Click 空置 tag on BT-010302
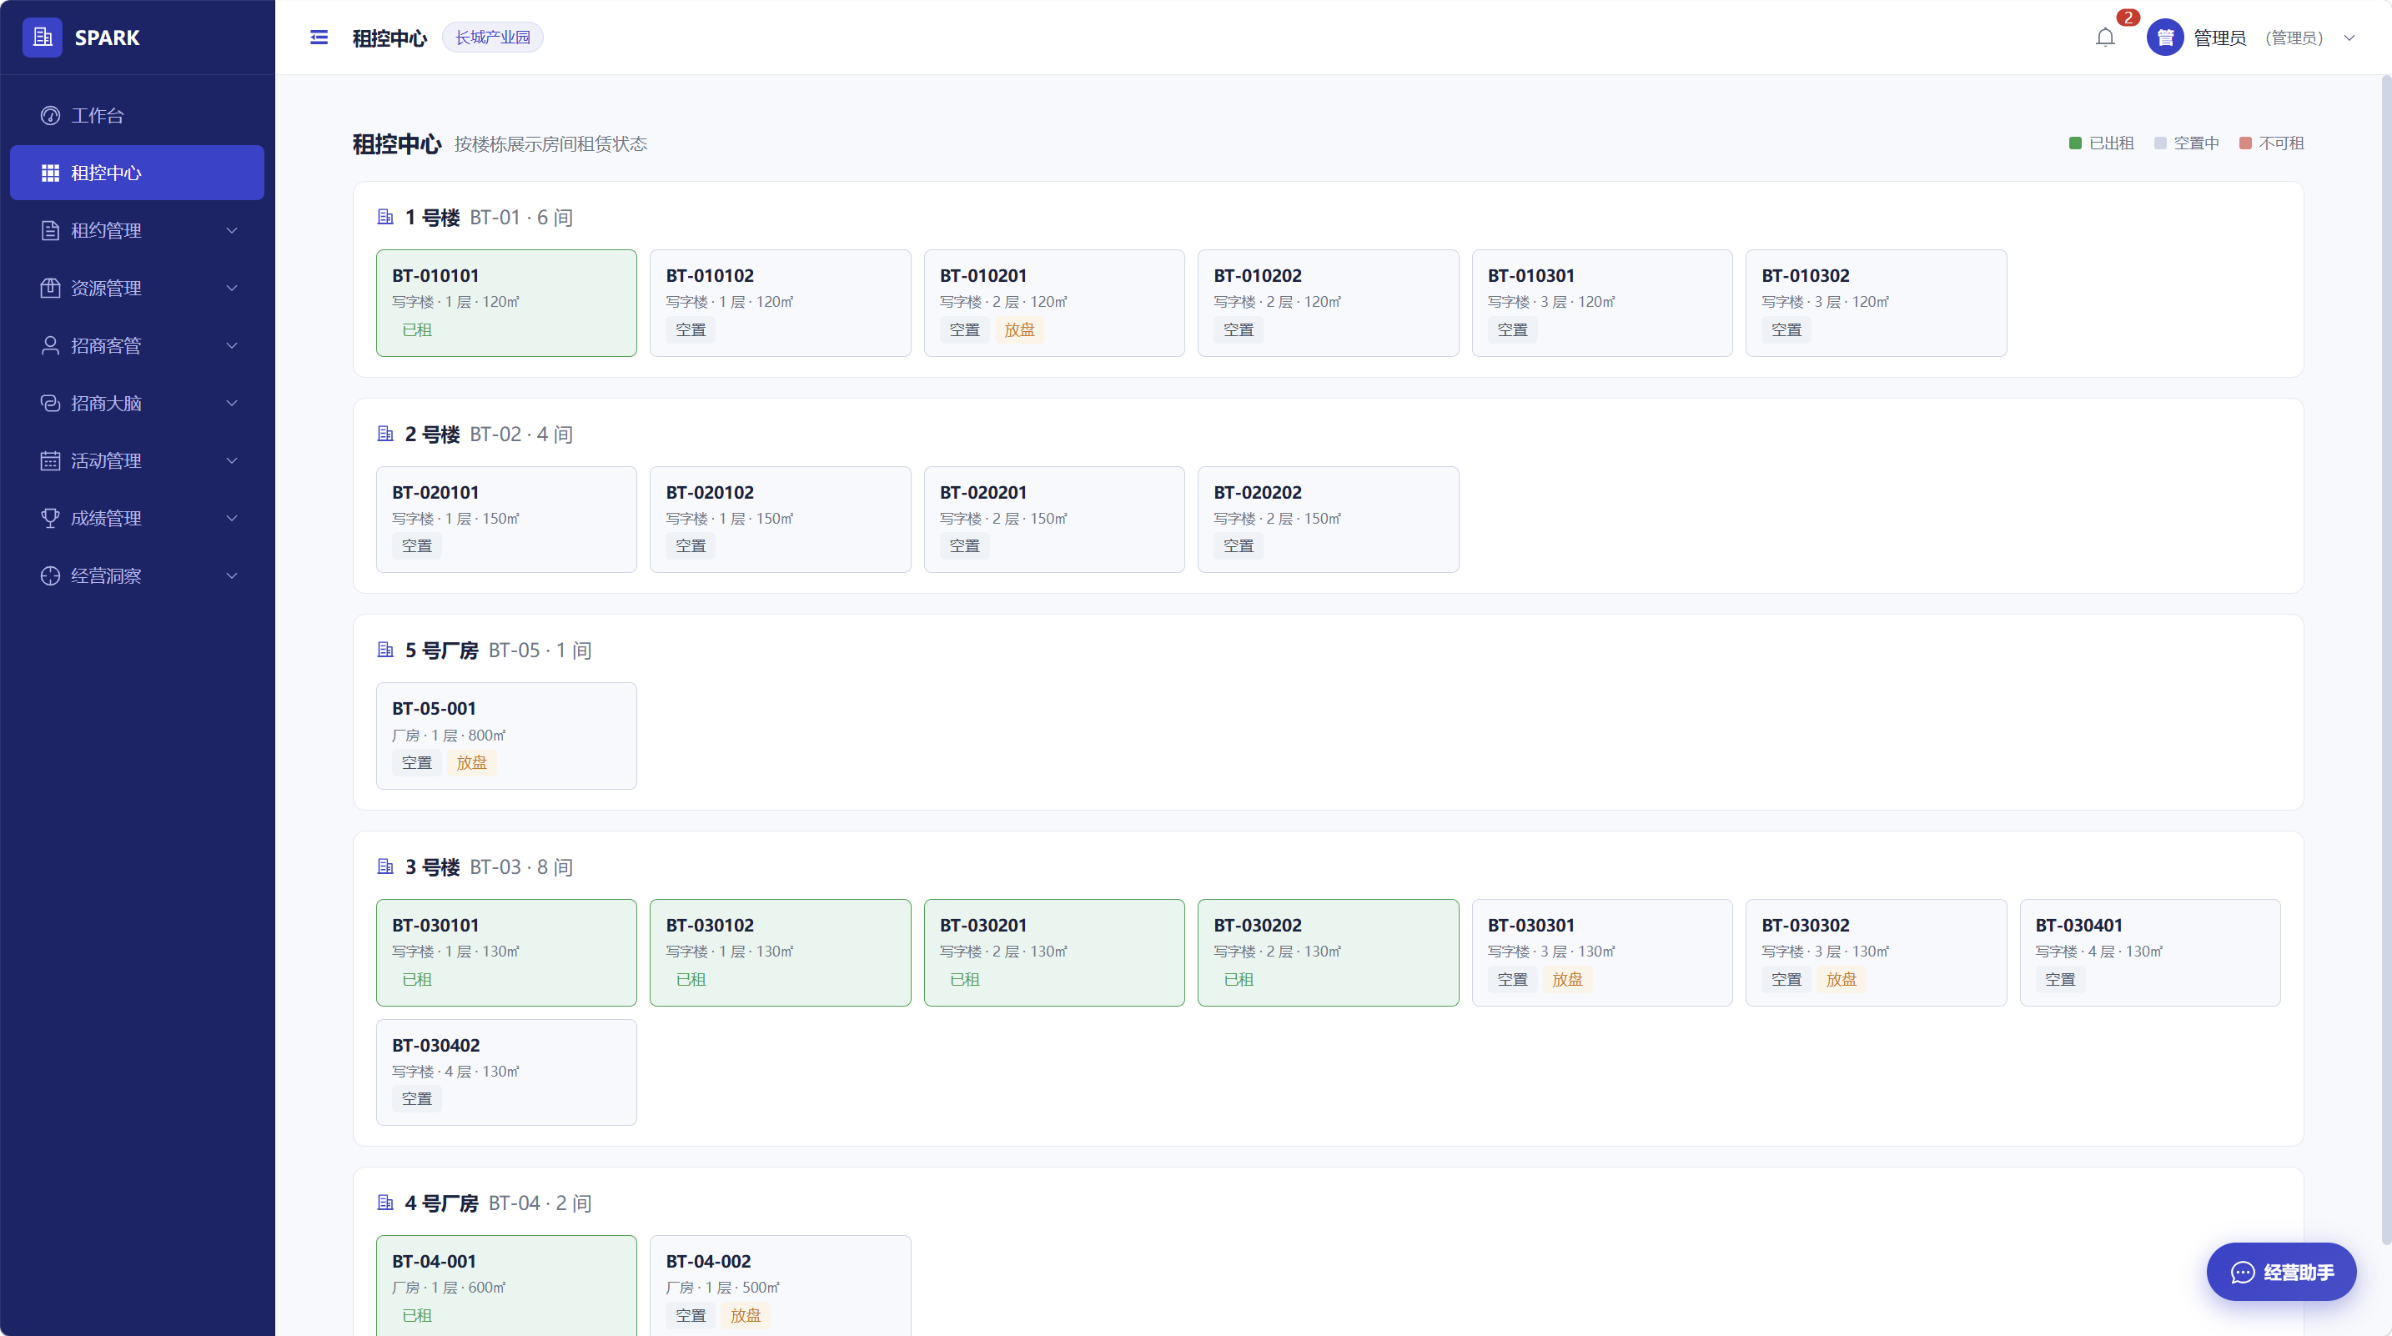 pyautogui.click(x=1786, y=329)
